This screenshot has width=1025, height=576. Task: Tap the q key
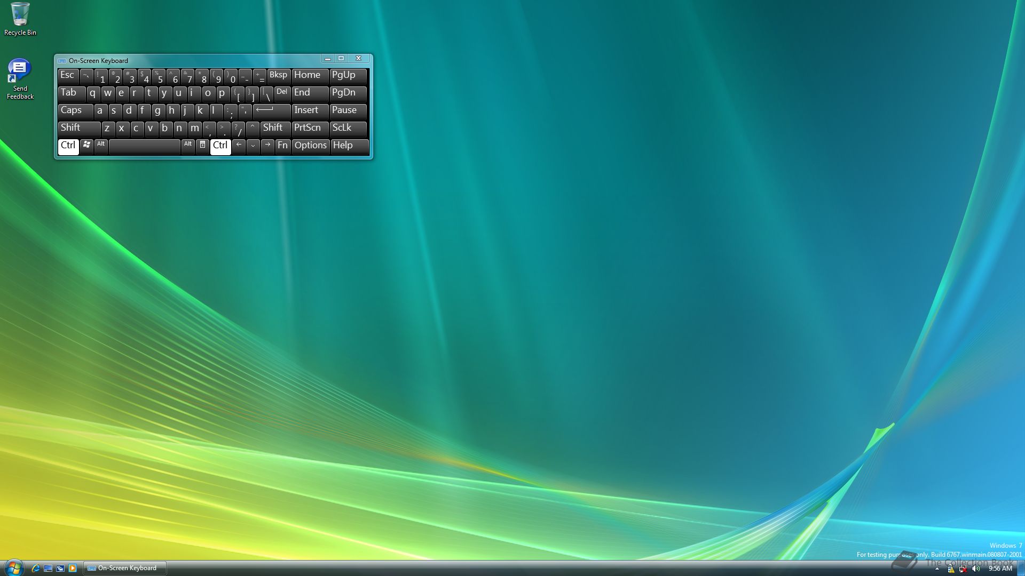point(93,94)
